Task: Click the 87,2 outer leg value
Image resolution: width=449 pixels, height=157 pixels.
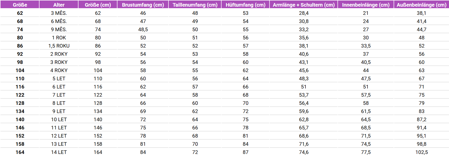Action: 422,119
